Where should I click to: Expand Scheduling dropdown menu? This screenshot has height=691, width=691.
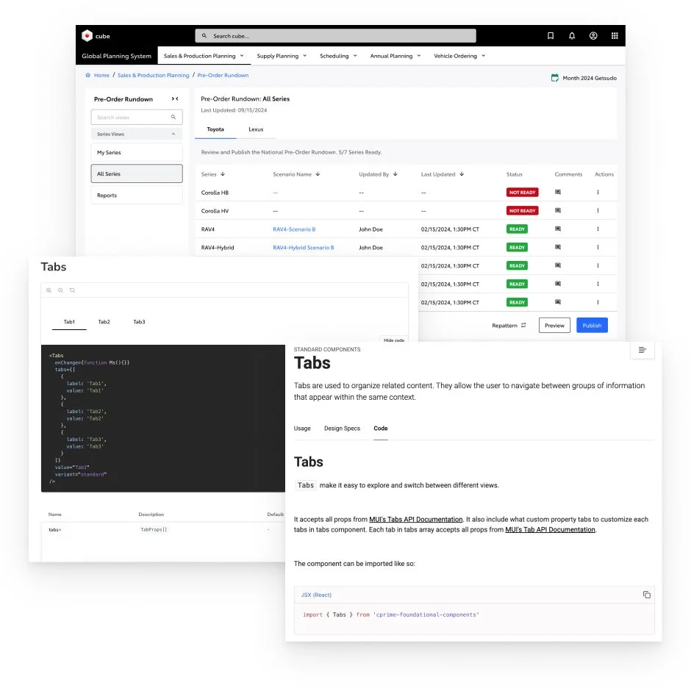[338, 56]
